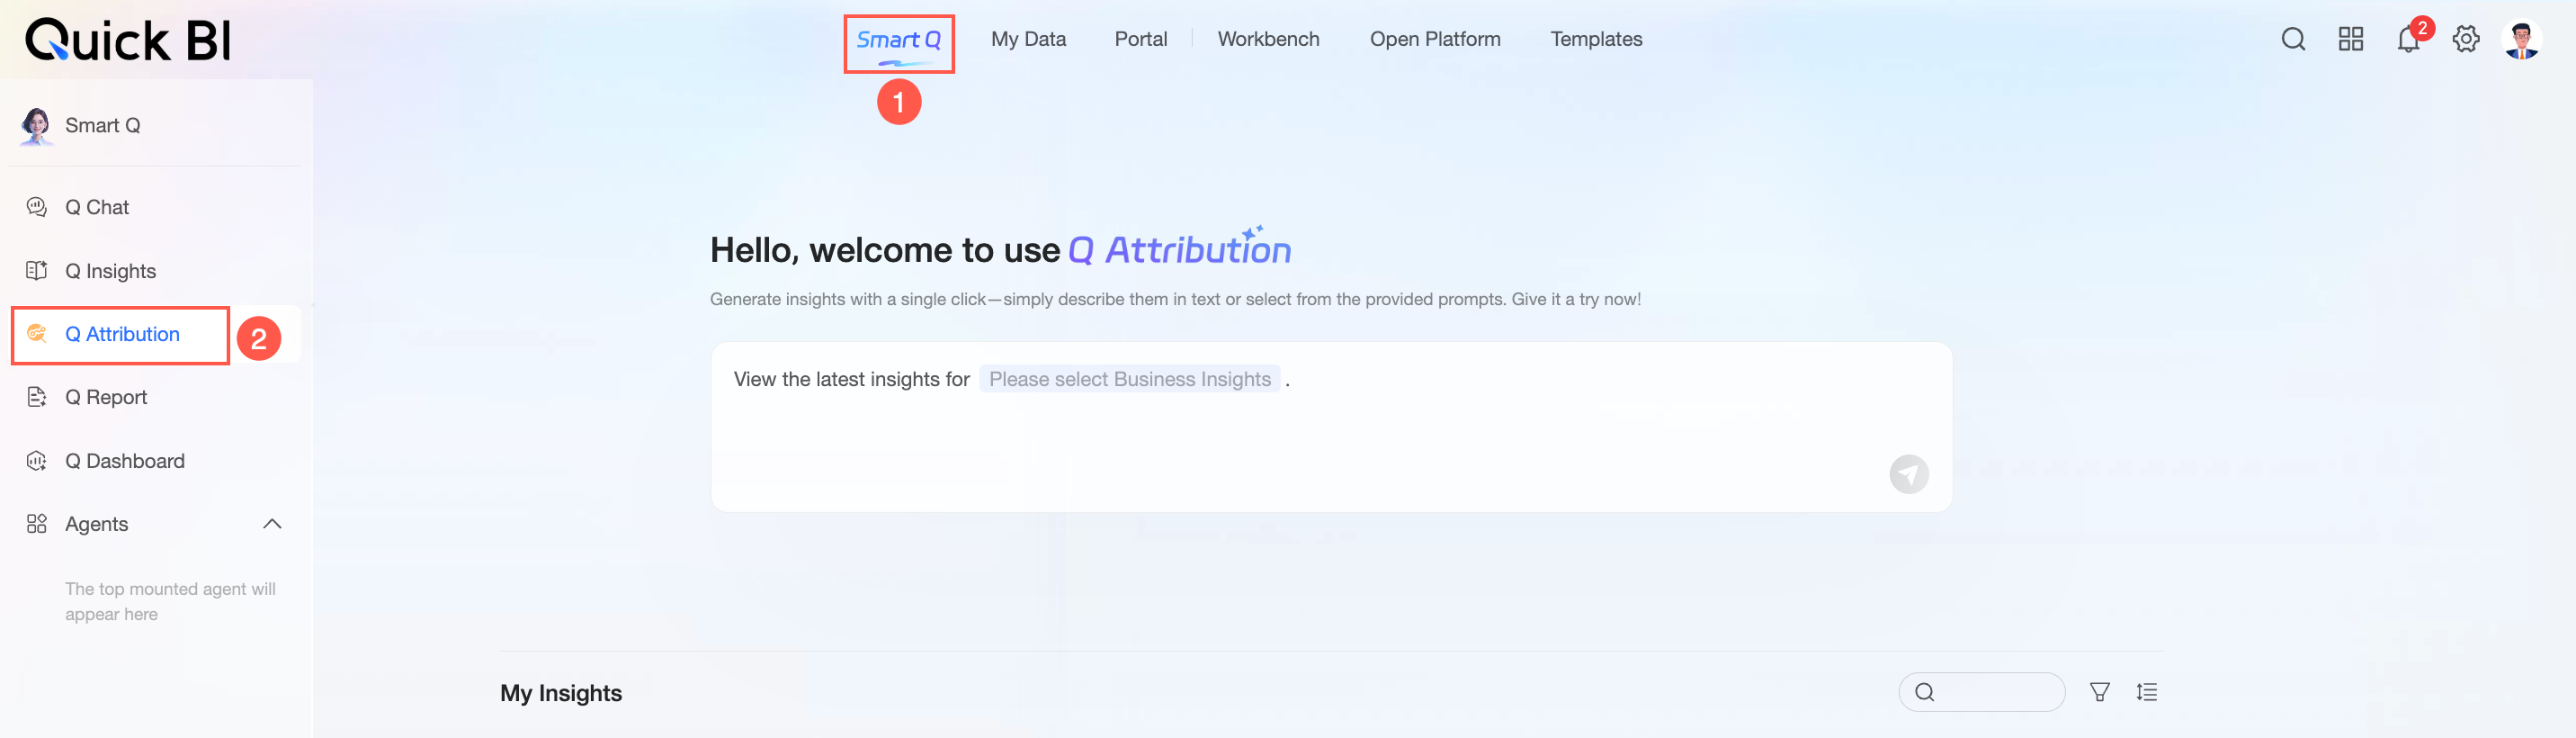The height and width of the screenshot is (738, 2576).
Task: Click the 'My Insights' heading
Action: click(561, 693)
